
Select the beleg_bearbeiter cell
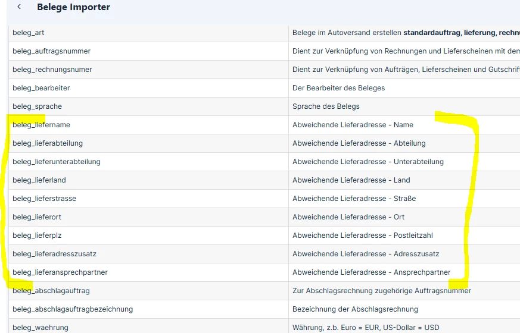point(148,88)
